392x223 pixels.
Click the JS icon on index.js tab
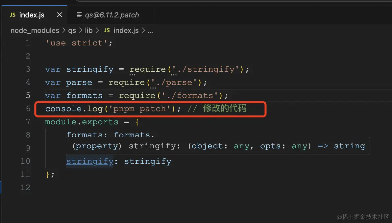pos(12,15)
